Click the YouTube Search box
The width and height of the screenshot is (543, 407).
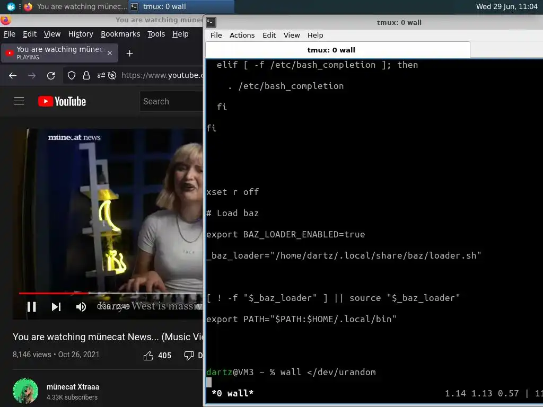click(x=172, y=101)
